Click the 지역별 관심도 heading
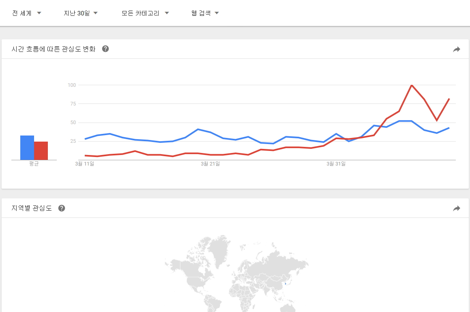 pyautogui.click(x=32, y=208)
